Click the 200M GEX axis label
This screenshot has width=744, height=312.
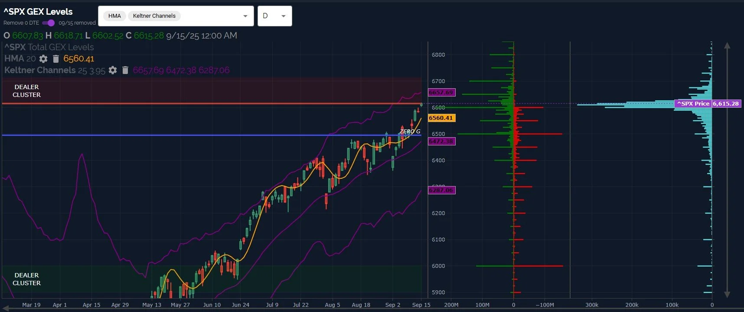(x=451, y=305)
